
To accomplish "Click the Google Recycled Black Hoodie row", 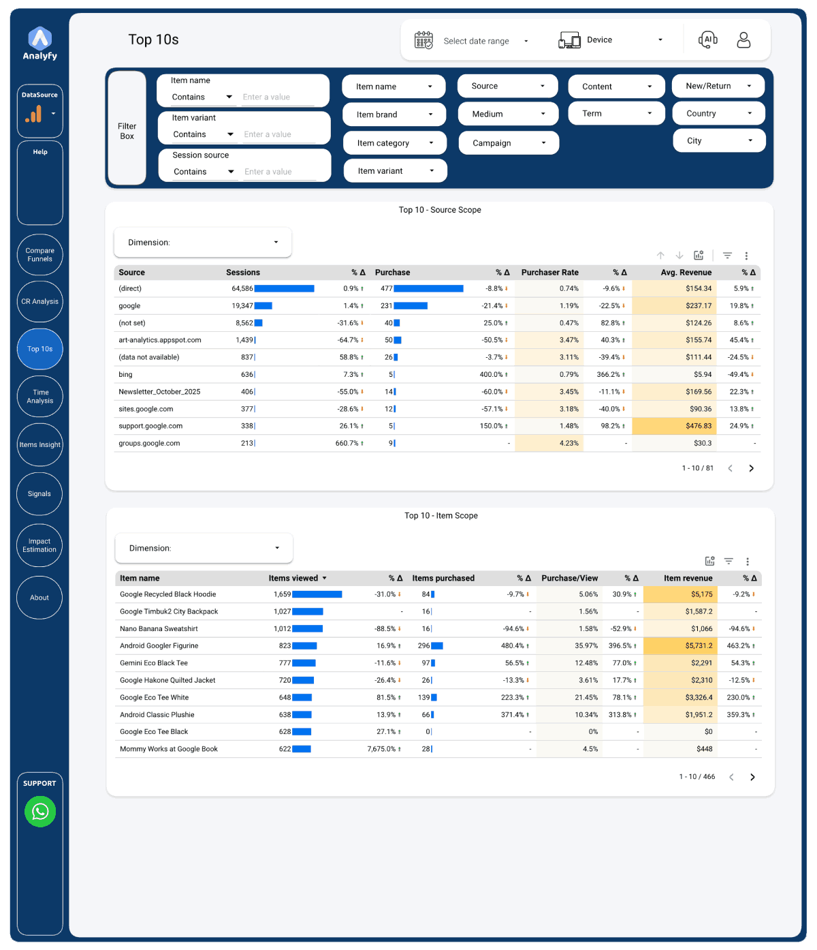I will click(438, 594).
